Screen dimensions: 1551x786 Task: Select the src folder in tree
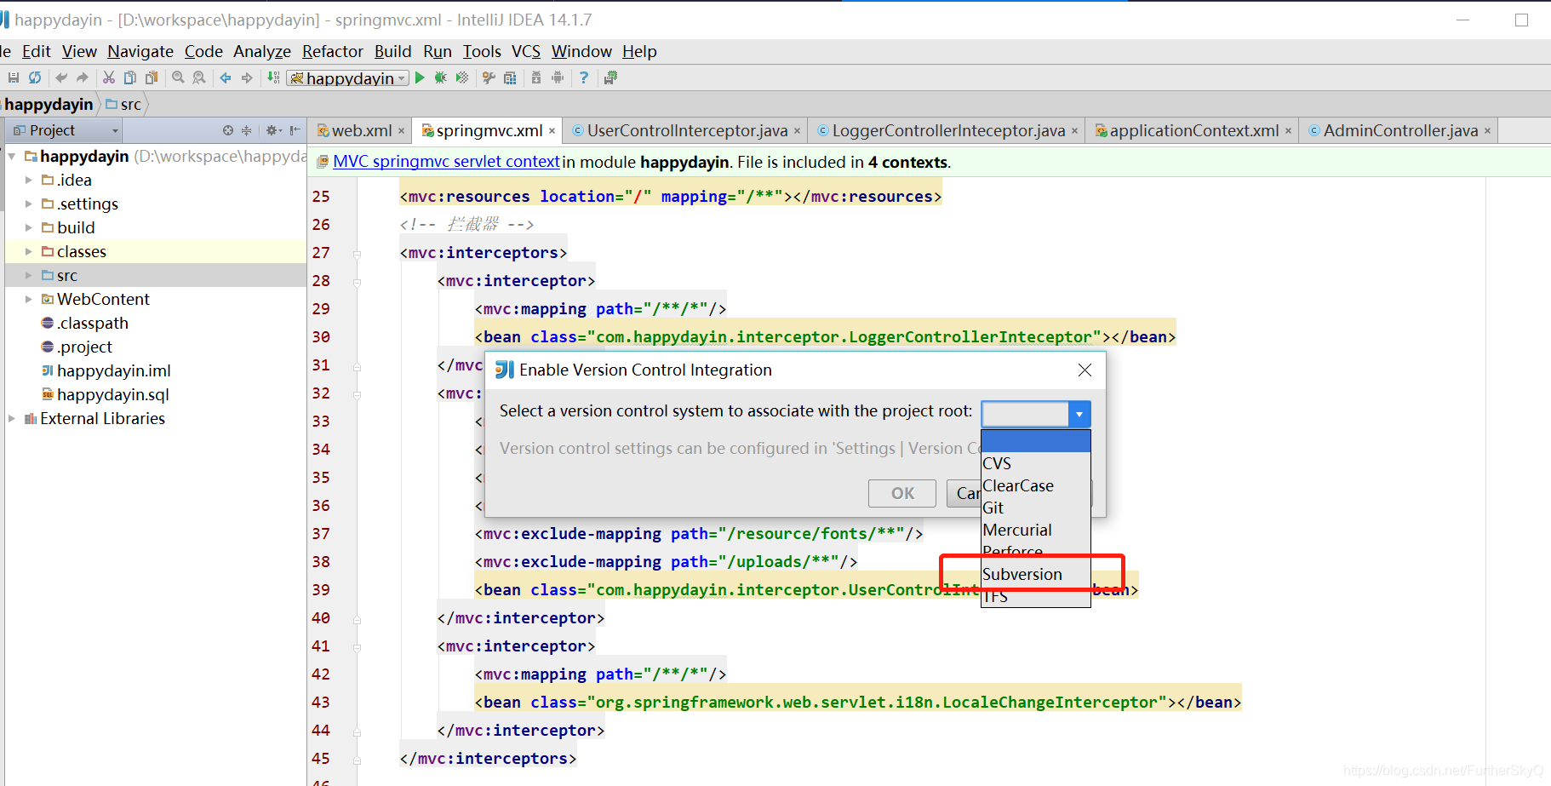click(x=156, y=276)
